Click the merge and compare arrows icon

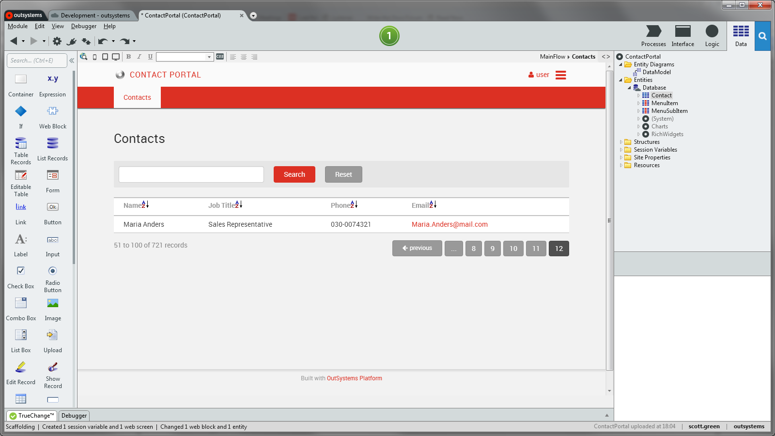(x=86, y=41)
